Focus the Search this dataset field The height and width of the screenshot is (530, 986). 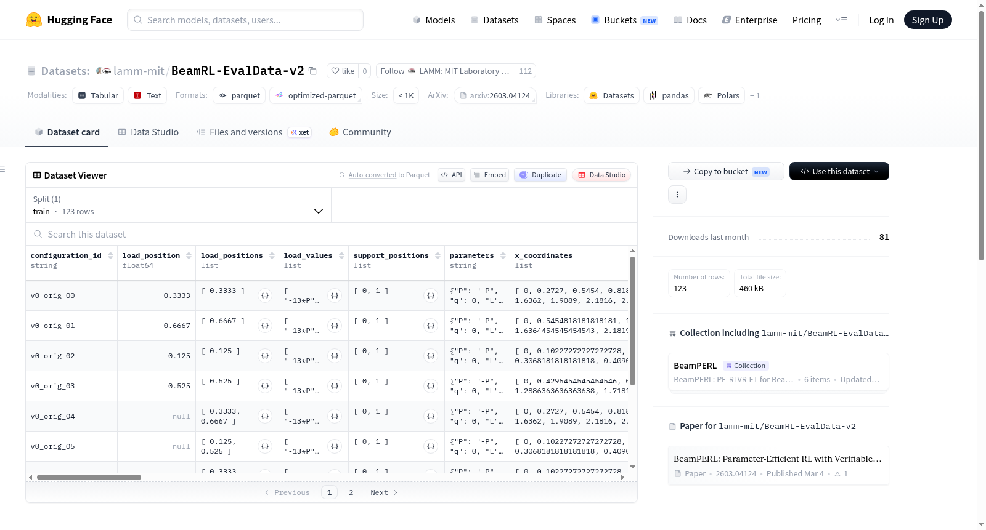pyautogui.click(x=332, y=234)
